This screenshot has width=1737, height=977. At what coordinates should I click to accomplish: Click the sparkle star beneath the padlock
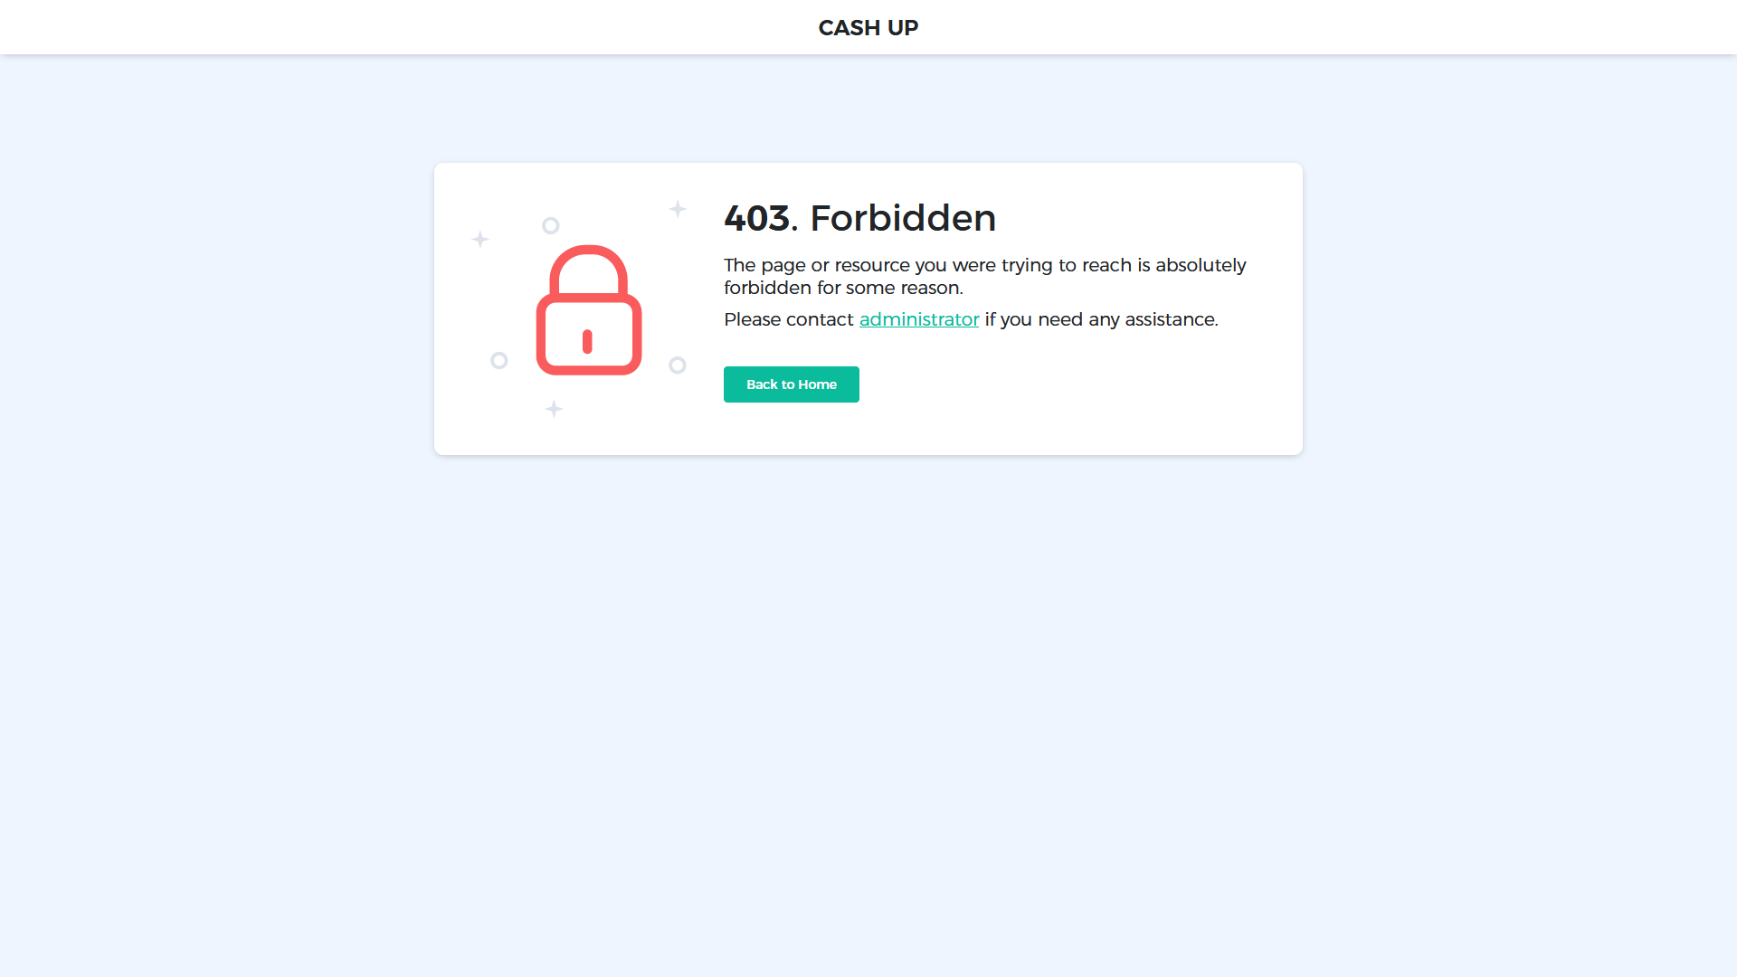554,409
